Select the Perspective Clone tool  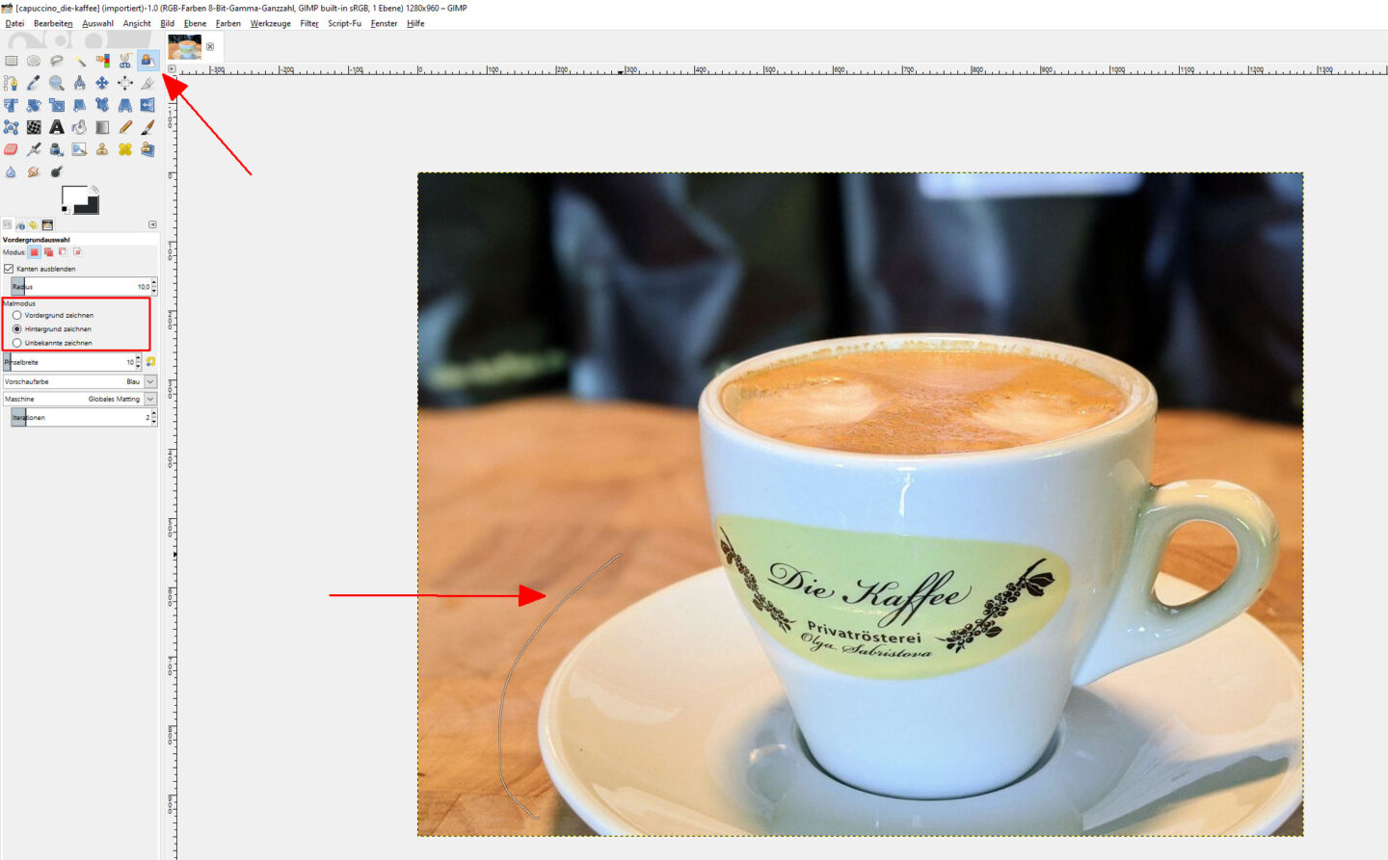point(147,149)
